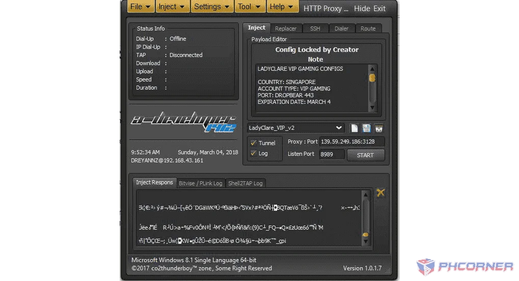The image size is (519, 281).
Task: Open the File menu
Action: [141, 7]
